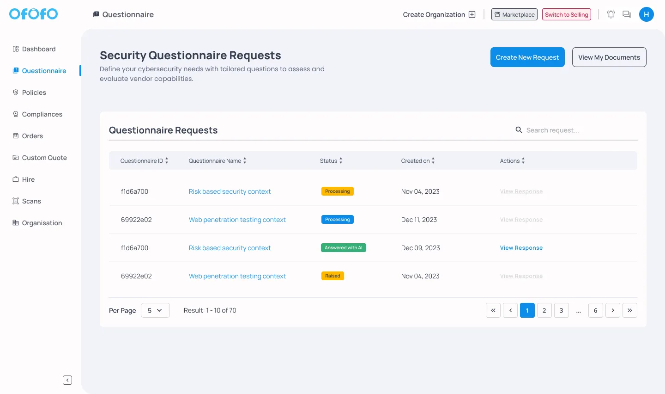
Task: Go to page 6
Action: (596, 310)
